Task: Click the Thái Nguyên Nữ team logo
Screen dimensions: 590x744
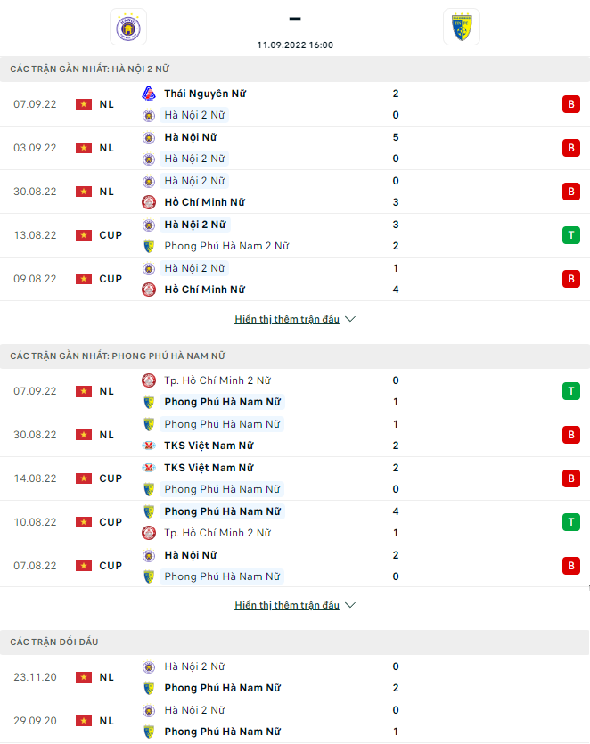Action: (150, 94)
